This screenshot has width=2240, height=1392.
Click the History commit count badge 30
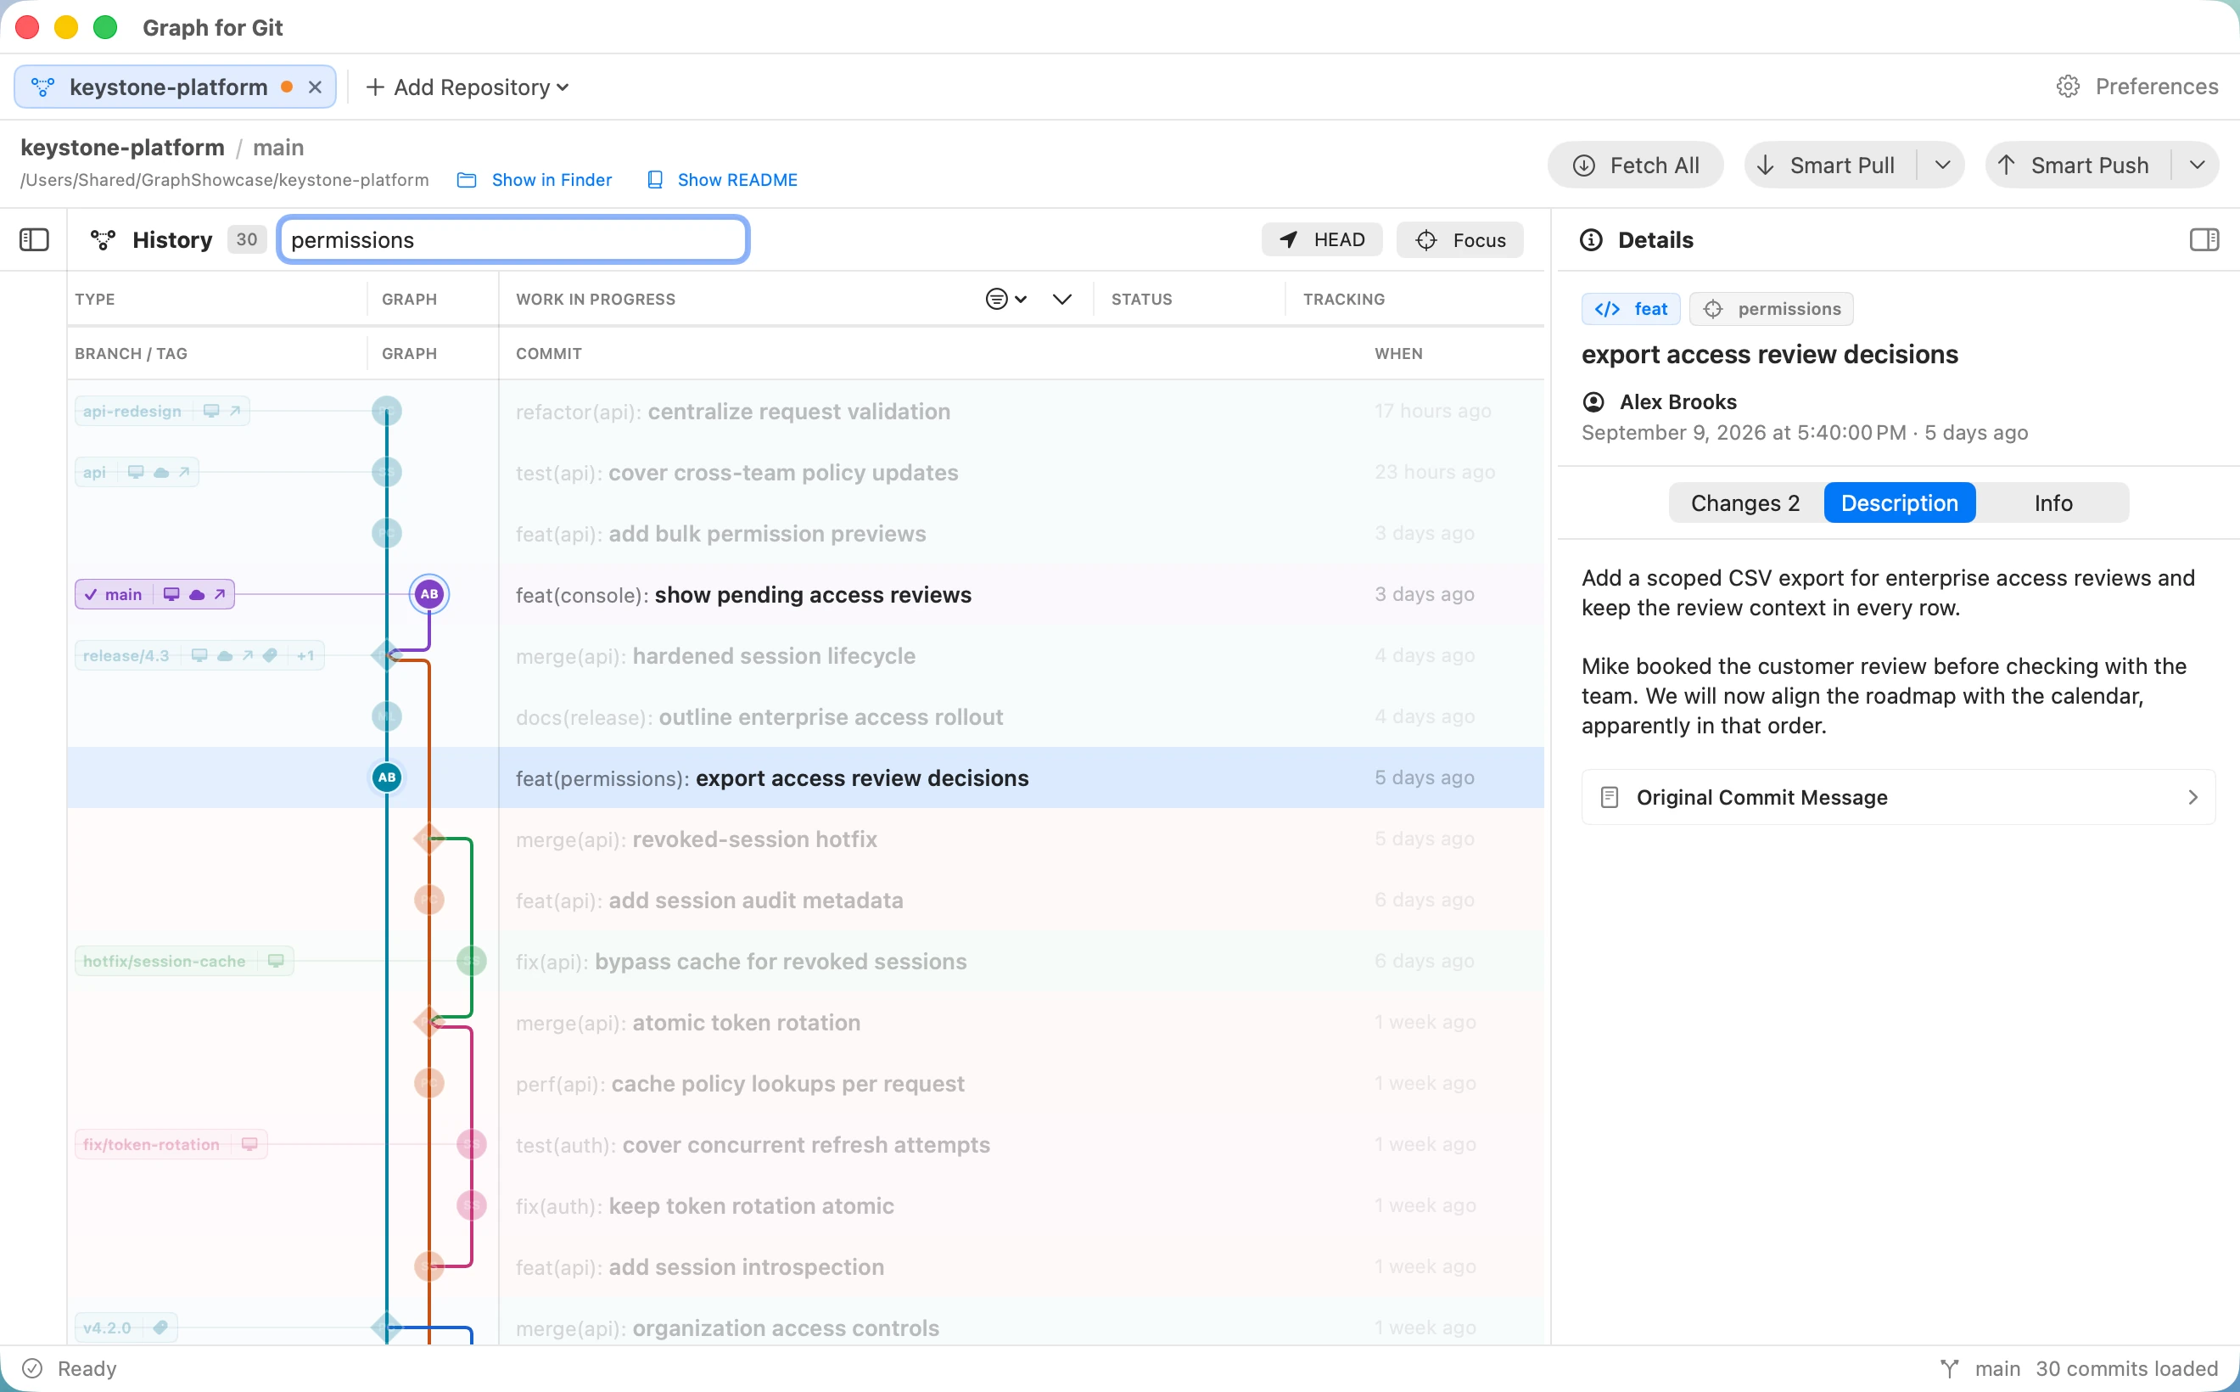(x=247, y=240)
